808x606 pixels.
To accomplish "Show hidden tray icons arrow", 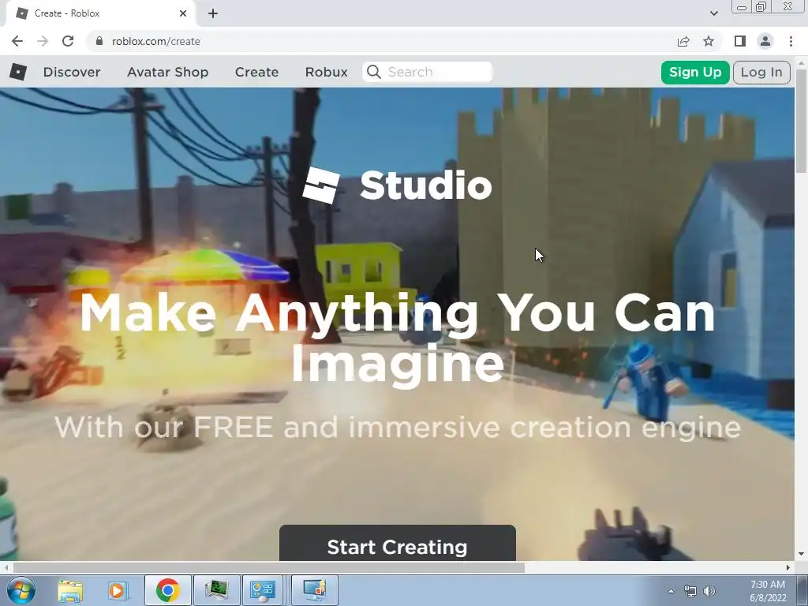I will click(671, 591).
